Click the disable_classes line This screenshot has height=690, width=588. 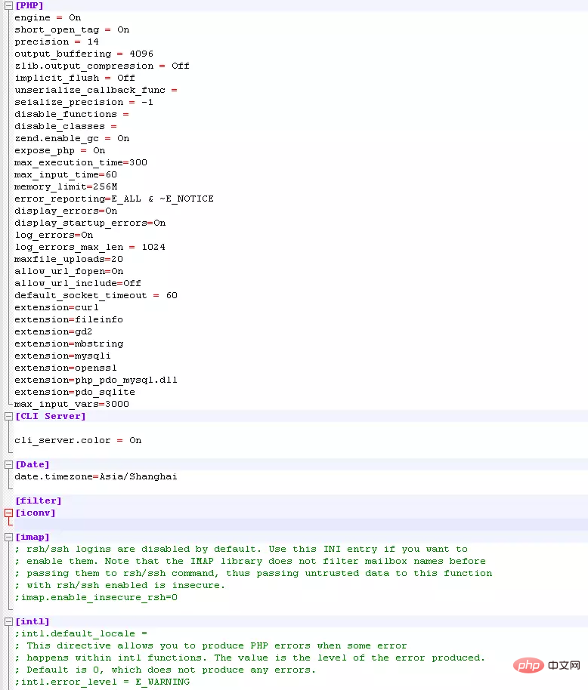click(x=65, y=126)
